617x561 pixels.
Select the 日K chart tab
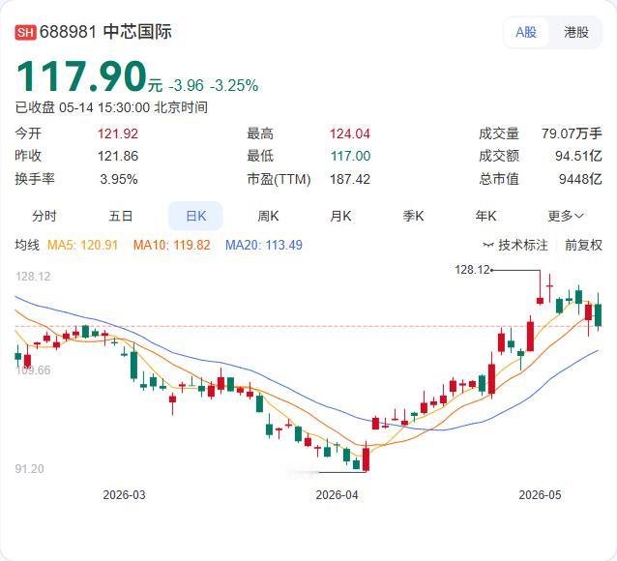[195, 216]
